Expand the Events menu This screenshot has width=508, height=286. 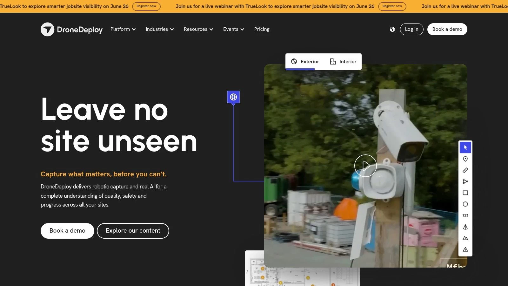pyautogui.click(x=234, y=29)
